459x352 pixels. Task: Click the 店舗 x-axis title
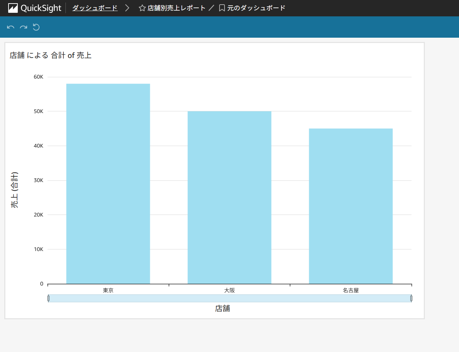point(222,309)
